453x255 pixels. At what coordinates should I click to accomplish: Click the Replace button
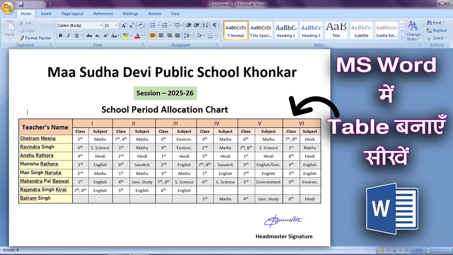[437, 30]
